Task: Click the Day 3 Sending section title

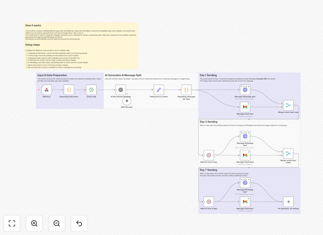Action: (209, 122)
